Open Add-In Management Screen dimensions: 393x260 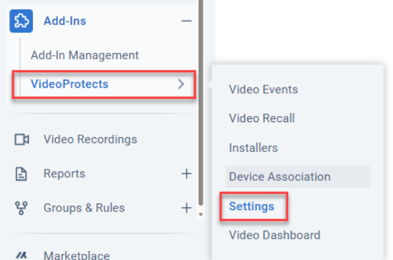(85, 55)
